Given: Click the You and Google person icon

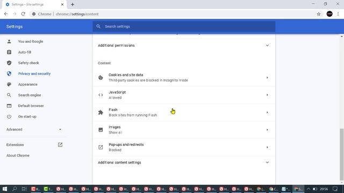Looking at the screenshot, I should click(x=9, y=41).
